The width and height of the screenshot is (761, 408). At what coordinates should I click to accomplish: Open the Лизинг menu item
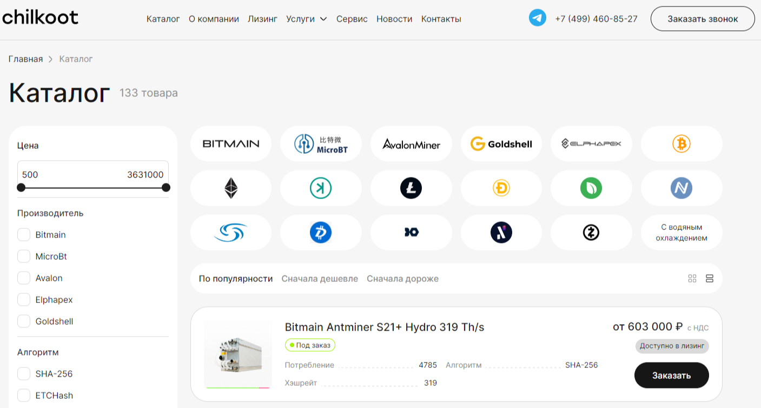pyautogui.click(x=262, y=19)
